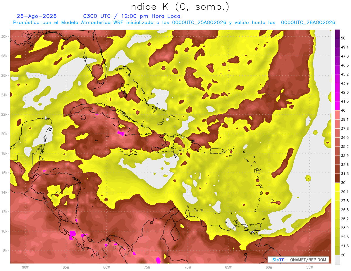Click the colorbar value label 35.2
Screen dimensions: 351x271
click(345, 146)
